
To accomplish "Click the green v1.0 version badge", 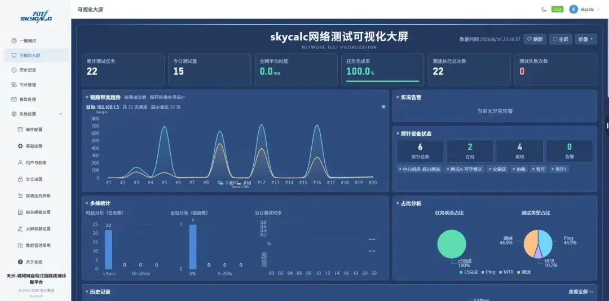I will point(557,10).
